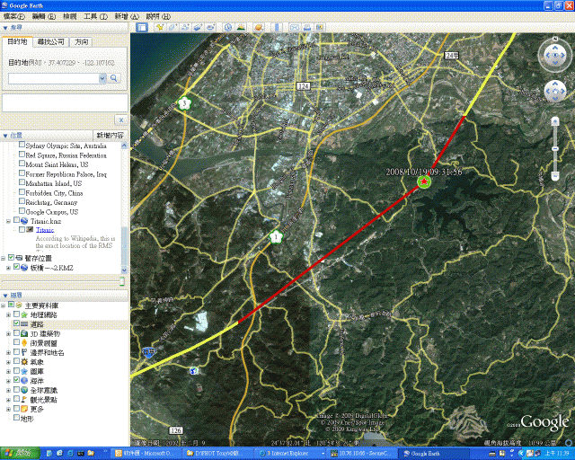The height and width of the screenshot is (460, 575).
Task: Switch to the 尋找公司 tab
Action: pyautogui.click(x=51, y=42)
